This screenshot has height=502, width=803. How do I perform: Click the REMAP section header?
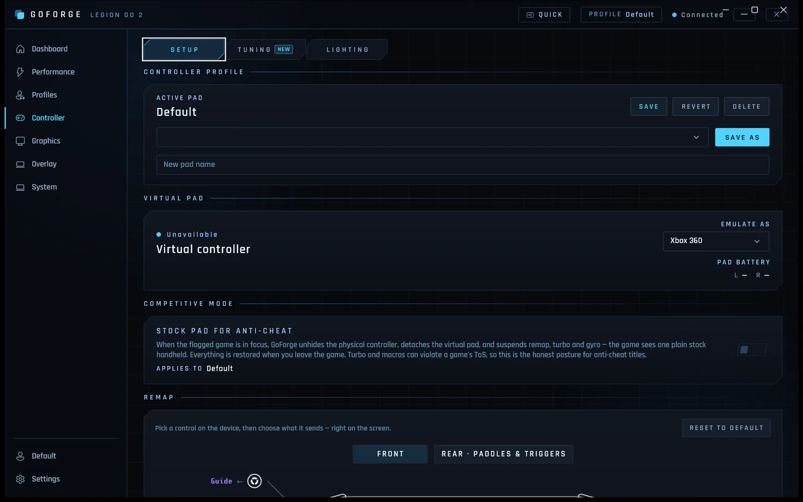tap(159, 397)
